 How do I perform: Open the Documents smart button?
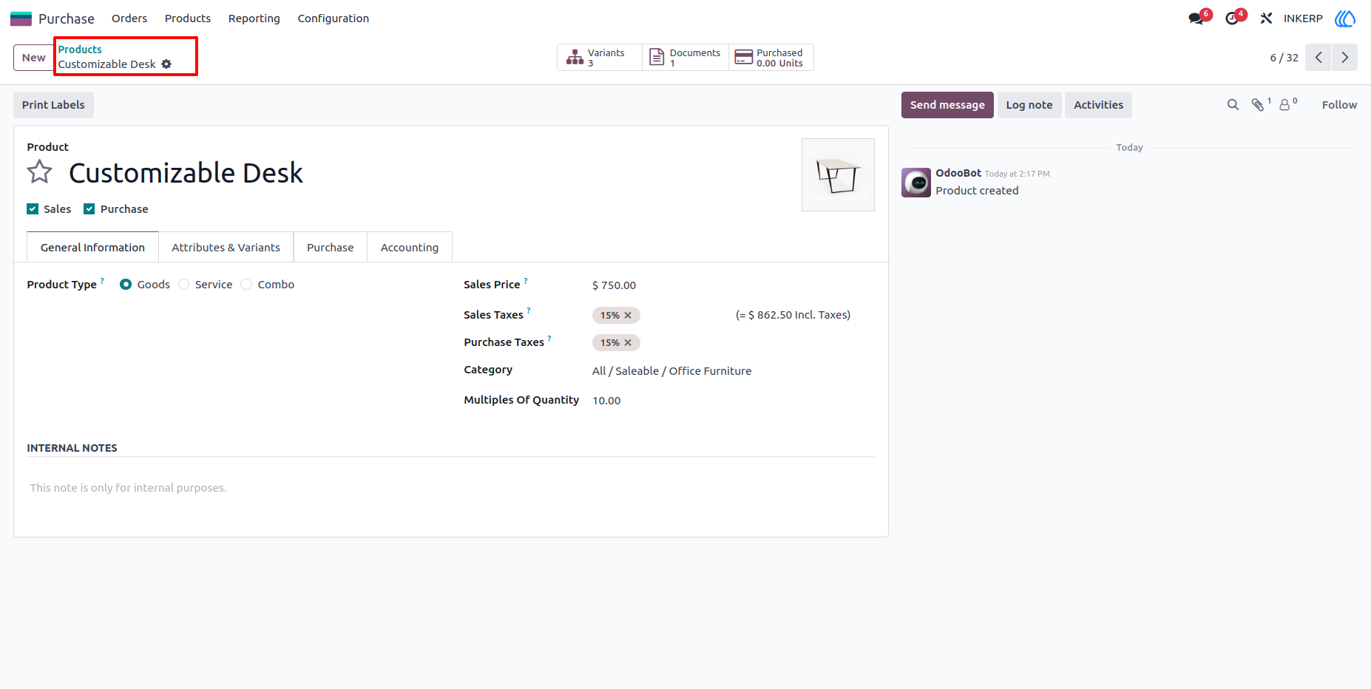(x=685, y=58)
